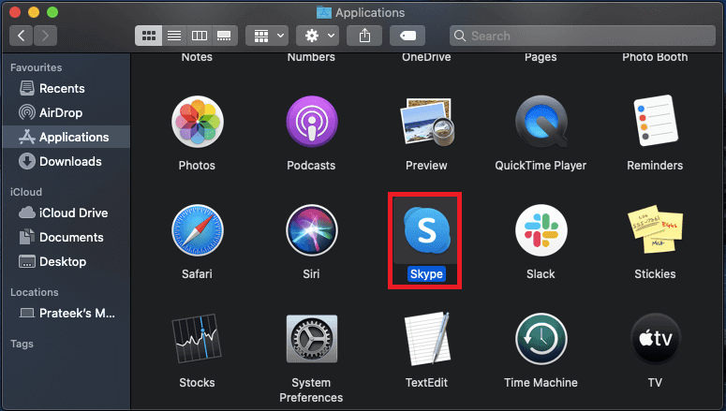Go to Recents in Favourites
The width and height of the screenshot is (726, 411).
click(62, 88)
